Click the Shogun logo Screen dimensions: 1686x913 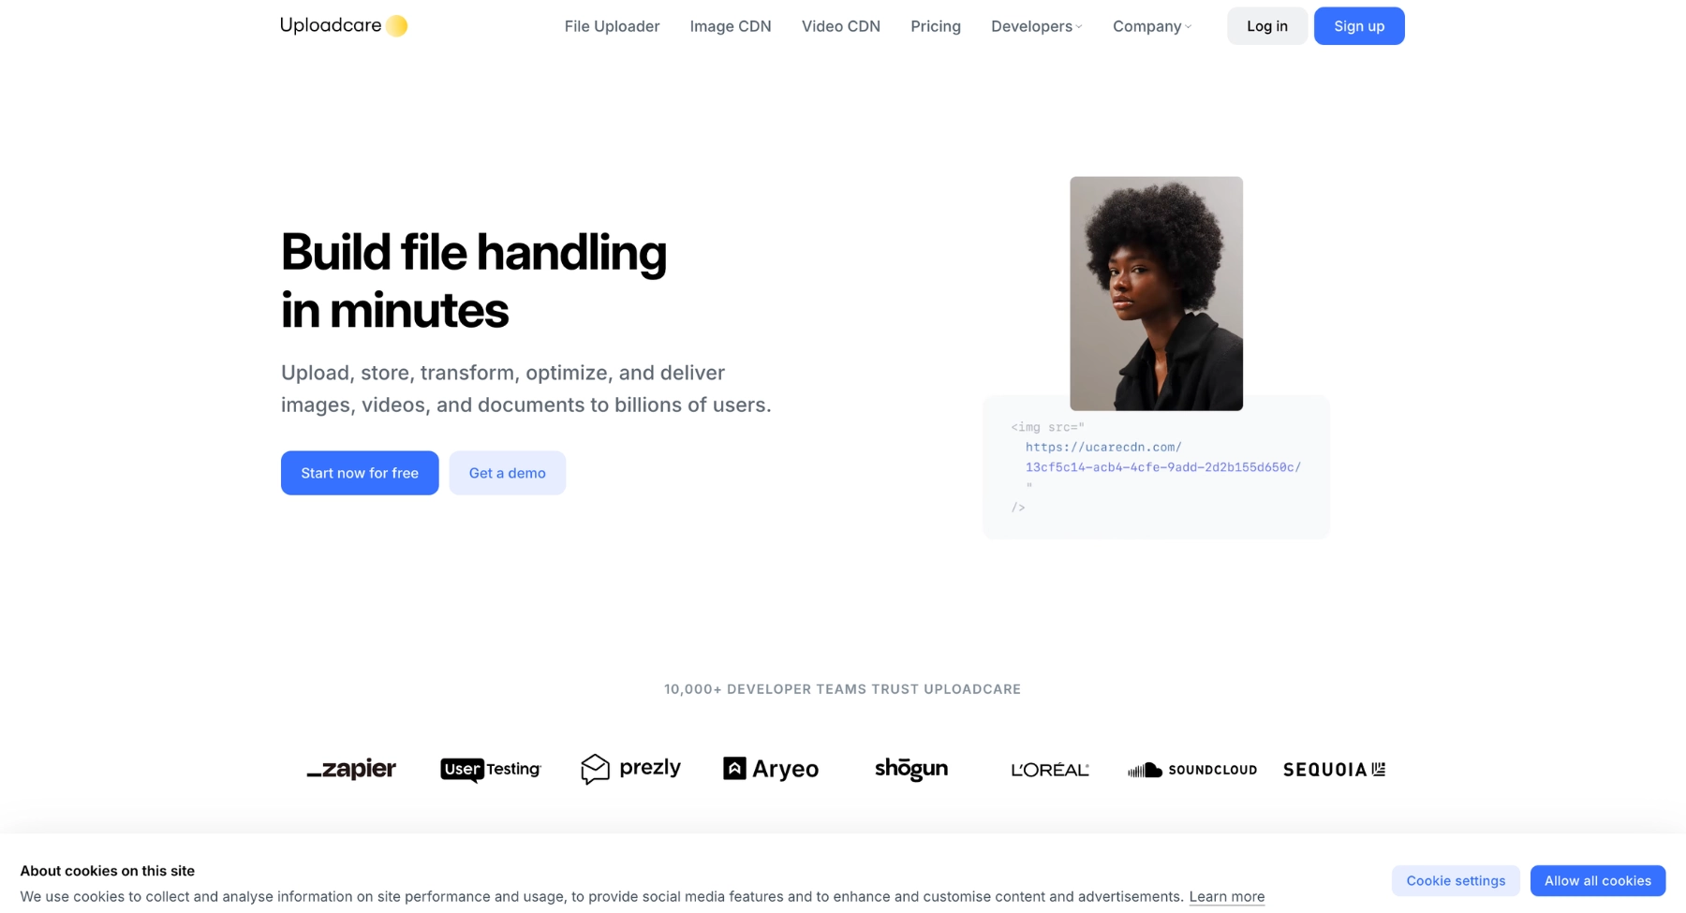click(911, 769)
